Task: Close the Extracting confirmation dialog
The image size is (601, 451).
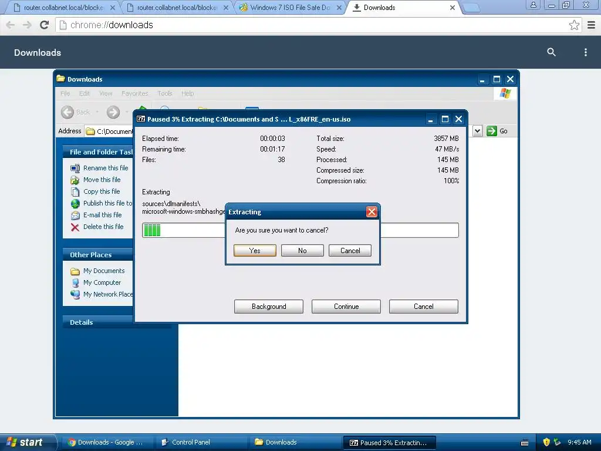Action: (x=372, y=211)
